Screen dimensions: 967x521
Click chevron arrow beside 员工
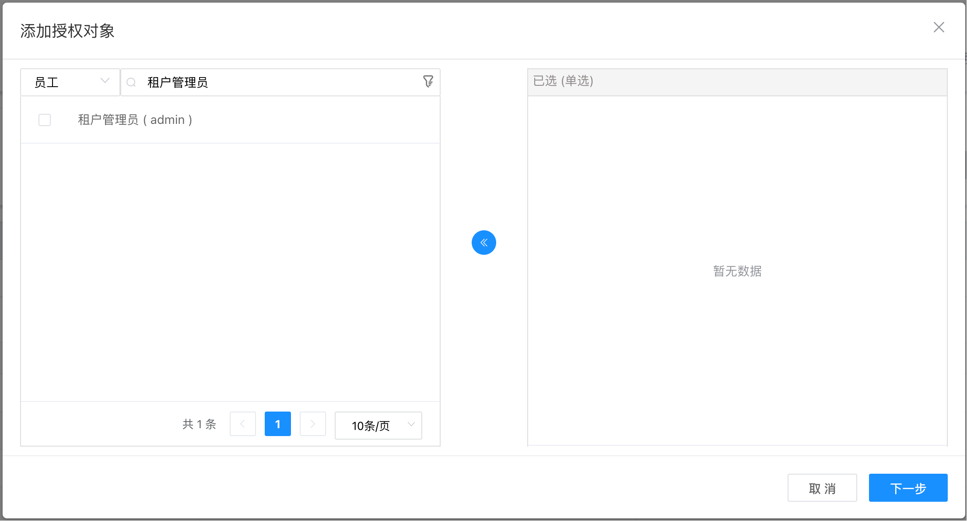105,81
